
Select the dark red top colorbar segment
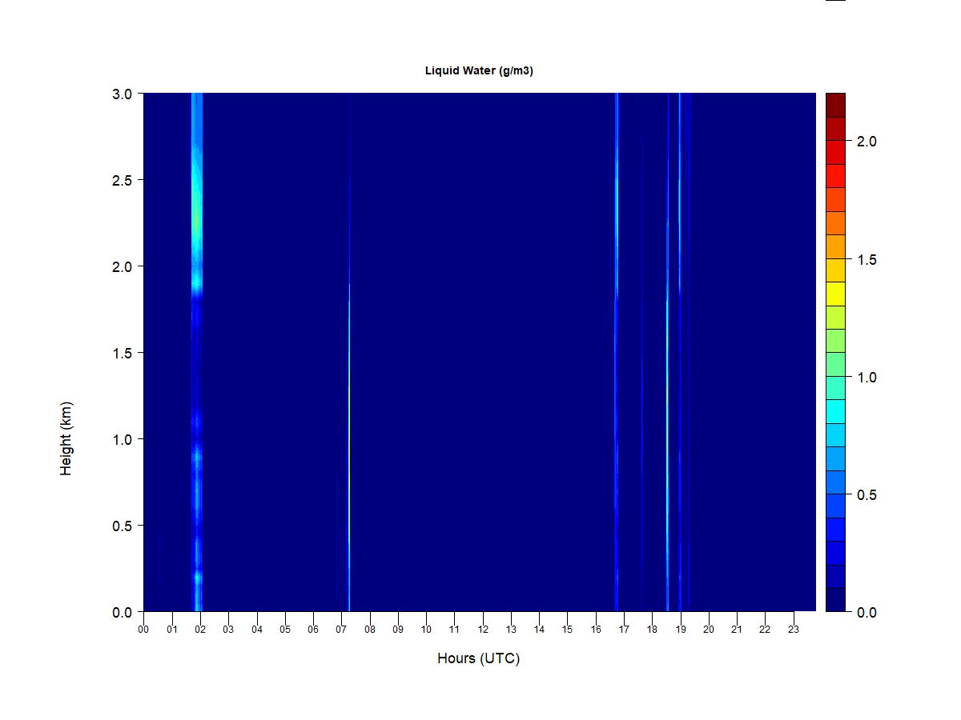835,105
